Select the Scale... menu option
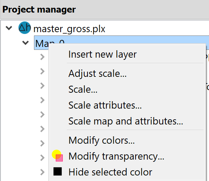The height and width of the screenshot is (181, 209). [x=83, y=89]
